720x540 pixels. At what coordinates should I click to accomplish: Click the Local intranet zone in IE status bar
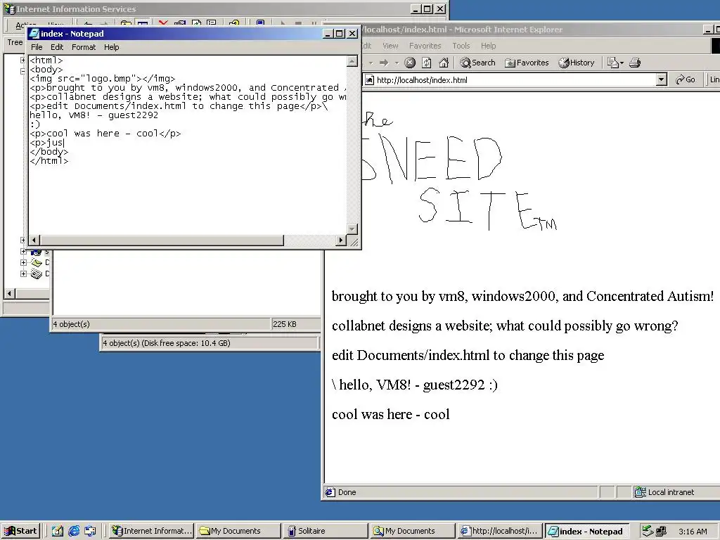point(664,492)
